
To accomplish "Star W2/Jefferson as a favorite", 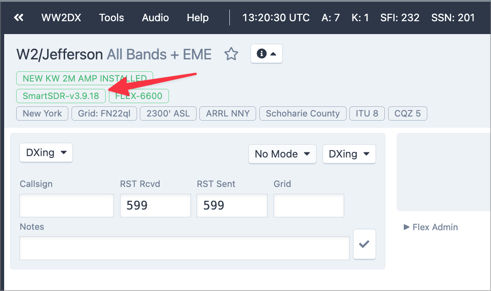I will pos(231,54).
